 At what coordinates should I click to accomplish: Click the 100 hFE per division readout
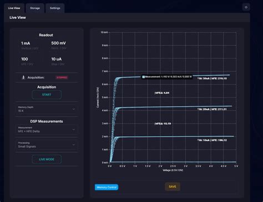[x=24, y=59]
